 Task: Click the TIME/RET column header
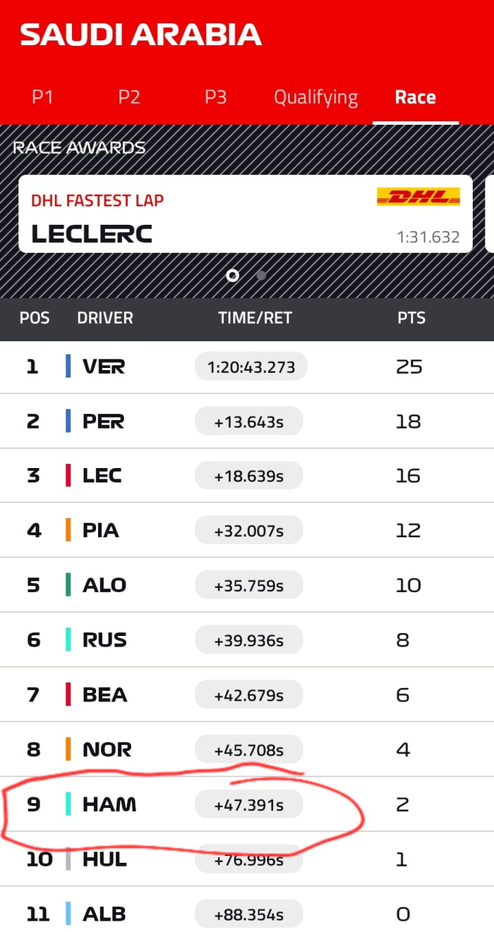[255, 318]
